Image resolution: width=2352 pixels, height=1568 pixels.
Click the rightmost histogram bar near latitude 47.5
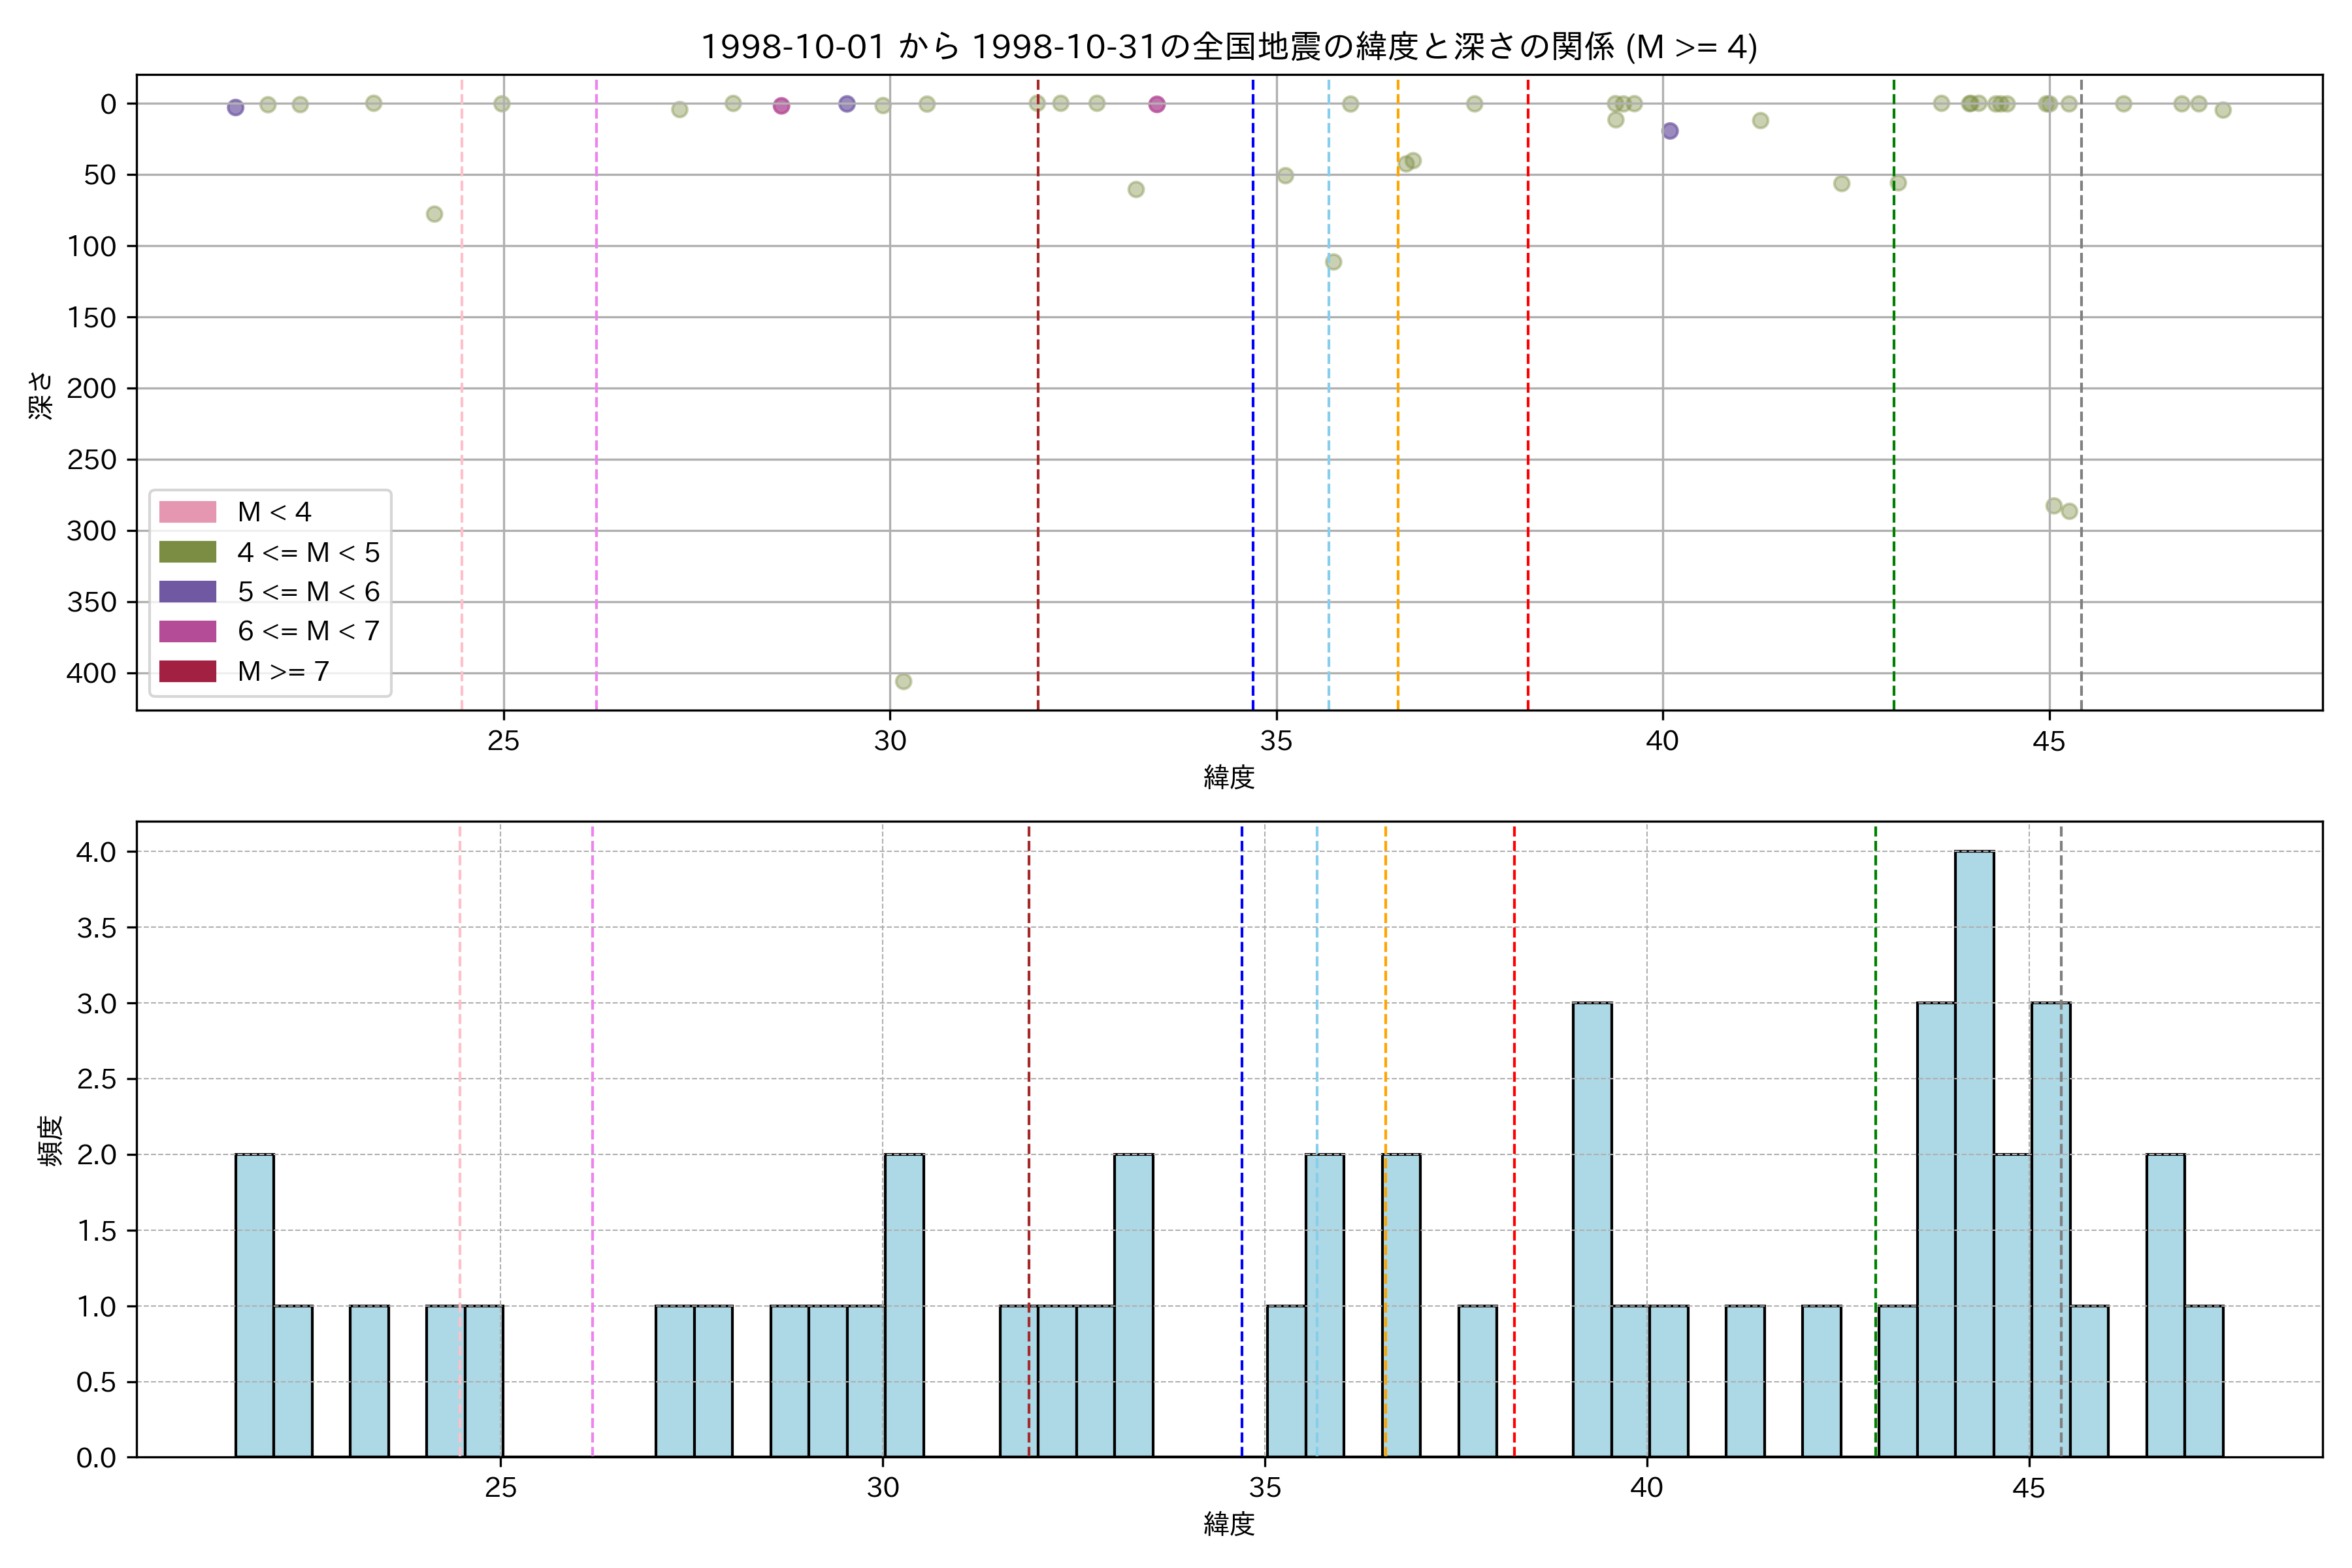click(x=2204, y=1381)
